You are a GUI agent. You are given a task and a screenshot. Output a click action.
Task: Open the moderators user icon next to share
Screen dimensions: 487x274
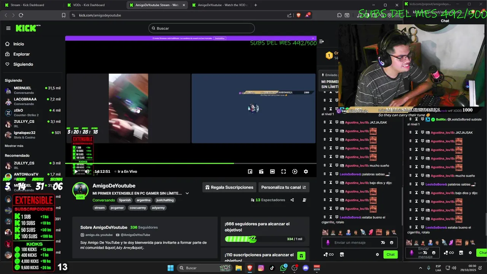304,200
